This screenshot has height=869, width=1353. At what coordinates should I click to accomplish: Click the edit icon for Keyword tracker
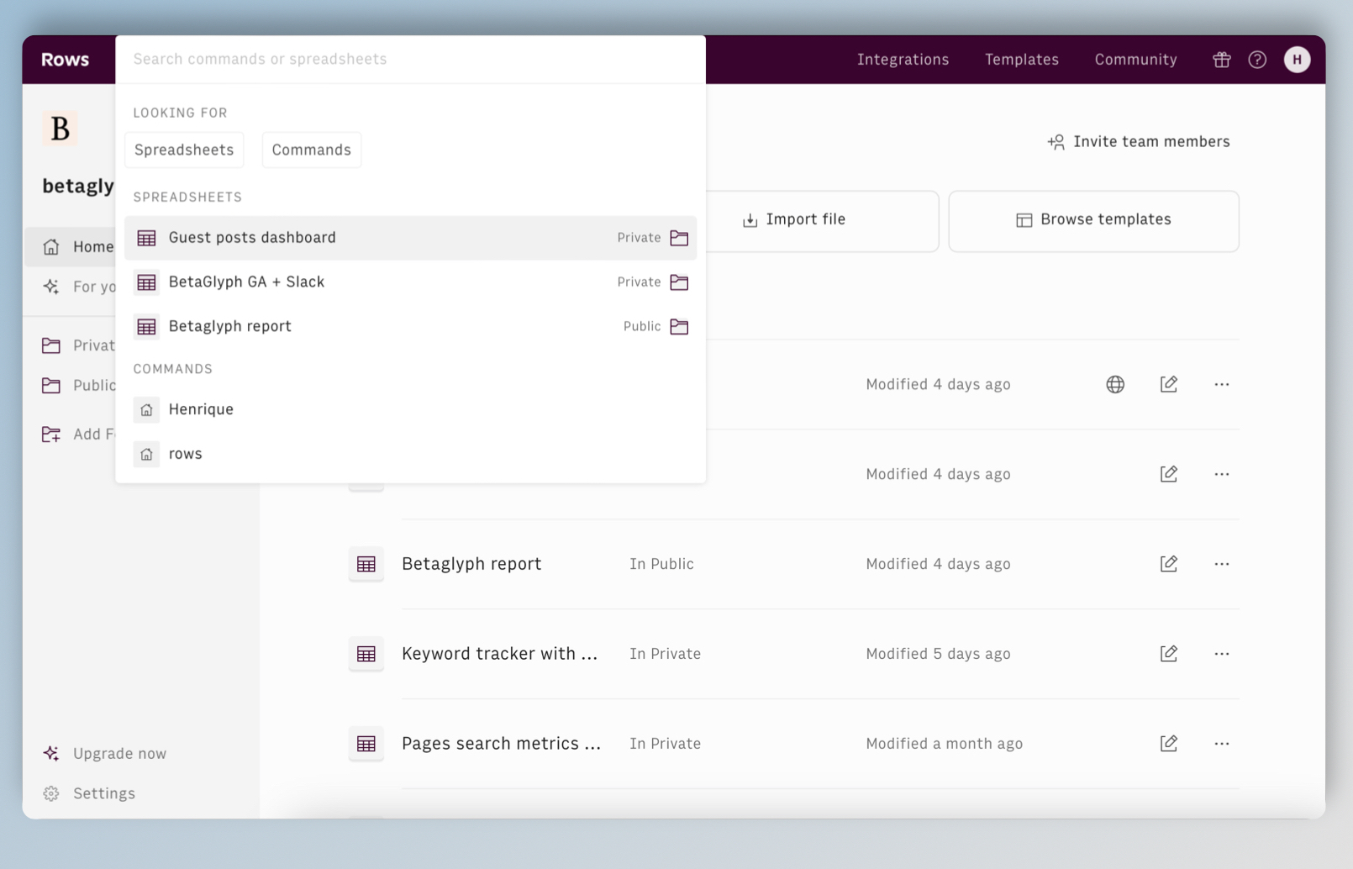pos(1169,654)
